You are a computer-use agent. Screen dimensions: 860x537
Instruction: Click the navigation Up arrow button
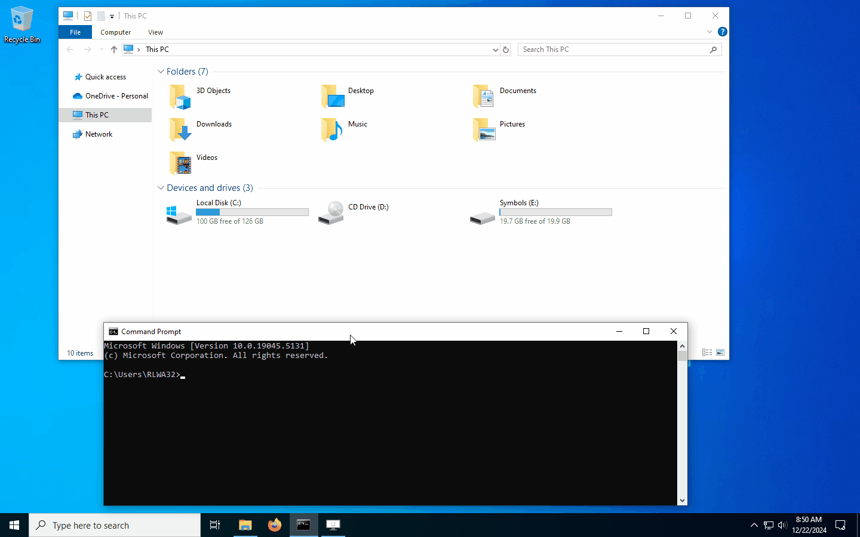pyautogui.click(x=113, y=49)
